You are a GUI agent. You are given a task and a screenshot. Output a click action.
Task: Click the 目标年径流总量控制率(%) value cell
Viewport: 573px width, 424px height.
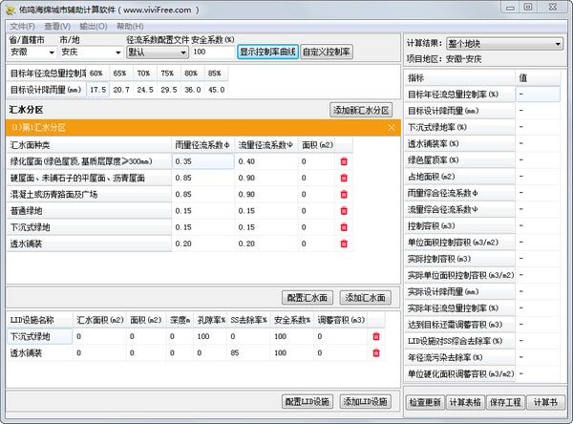point(538,95)
